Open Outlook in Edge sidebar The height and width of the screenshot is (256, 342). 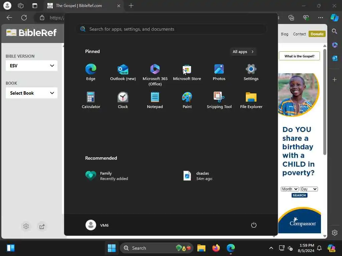(335, 58)
